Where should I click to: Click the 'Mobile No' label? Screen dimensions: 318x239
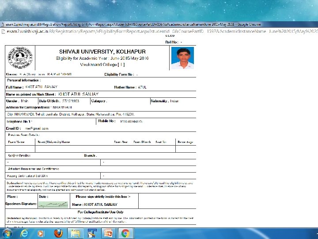[x=107, y=121]
